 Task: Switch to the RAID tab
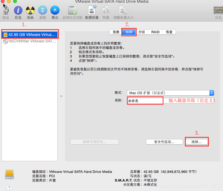point(155,32)
